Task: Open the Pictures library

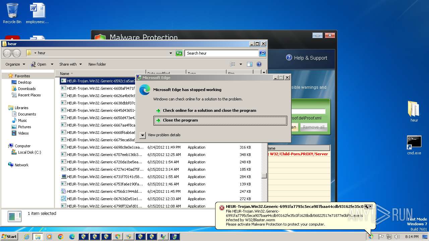Action: 24,127
